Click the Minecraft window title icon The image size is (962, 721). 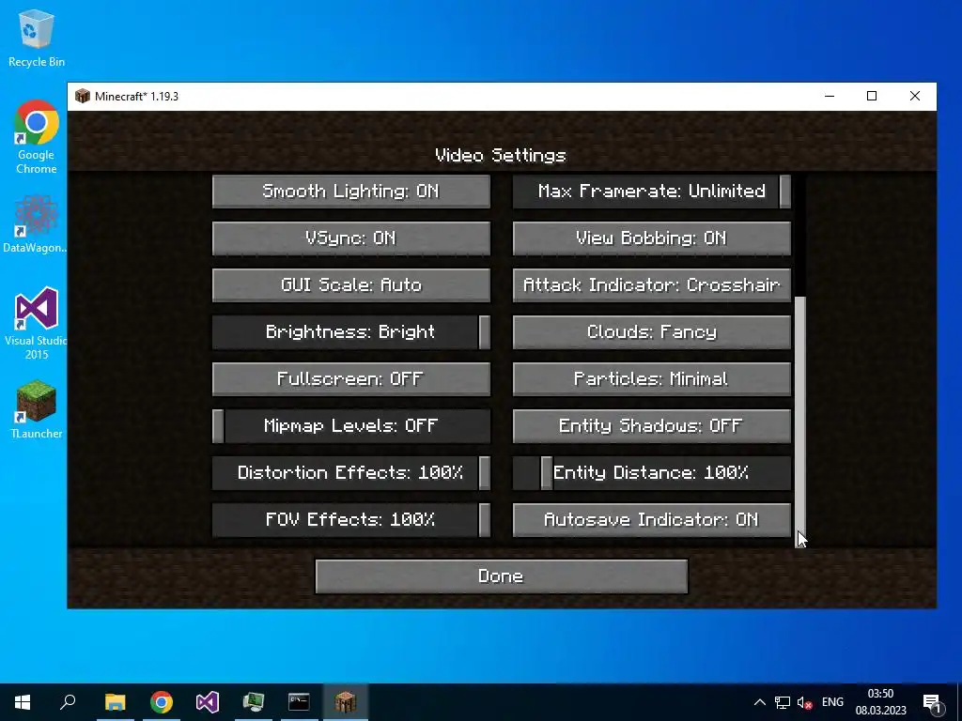pos(83,97)
